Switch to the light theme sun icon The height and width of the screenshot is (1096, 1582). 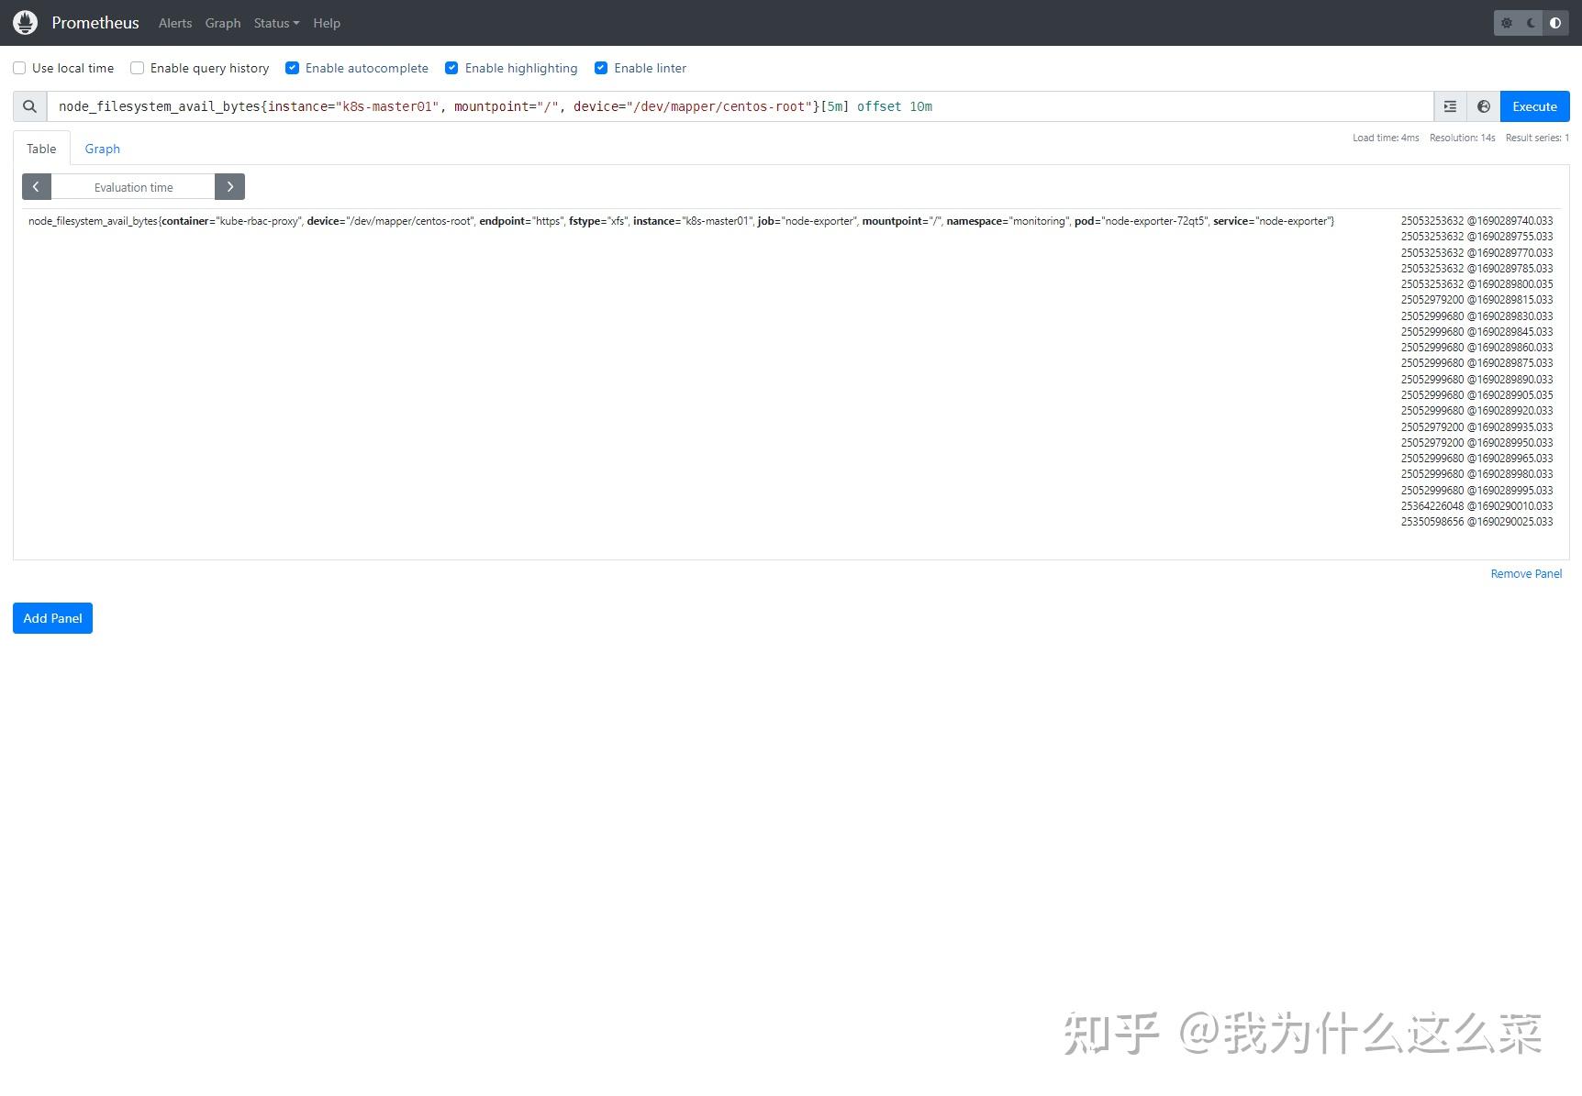coord(1507,23)
